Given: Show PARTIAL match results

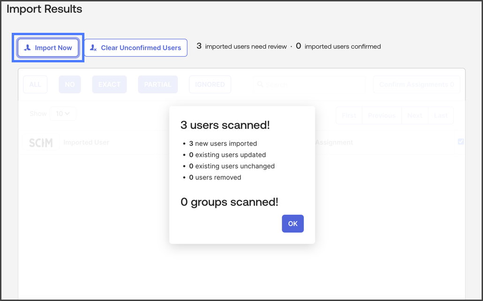Looking at the screenshot, I should [158, 84].
